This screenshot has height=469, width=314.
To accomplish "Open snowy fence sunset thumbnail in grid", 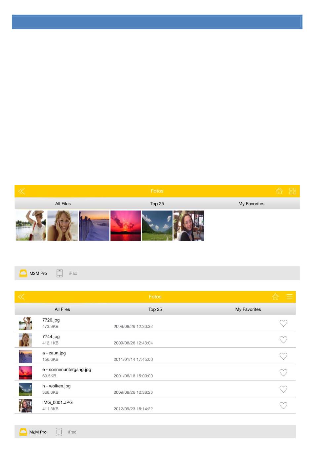I will (x=94, y=226).
